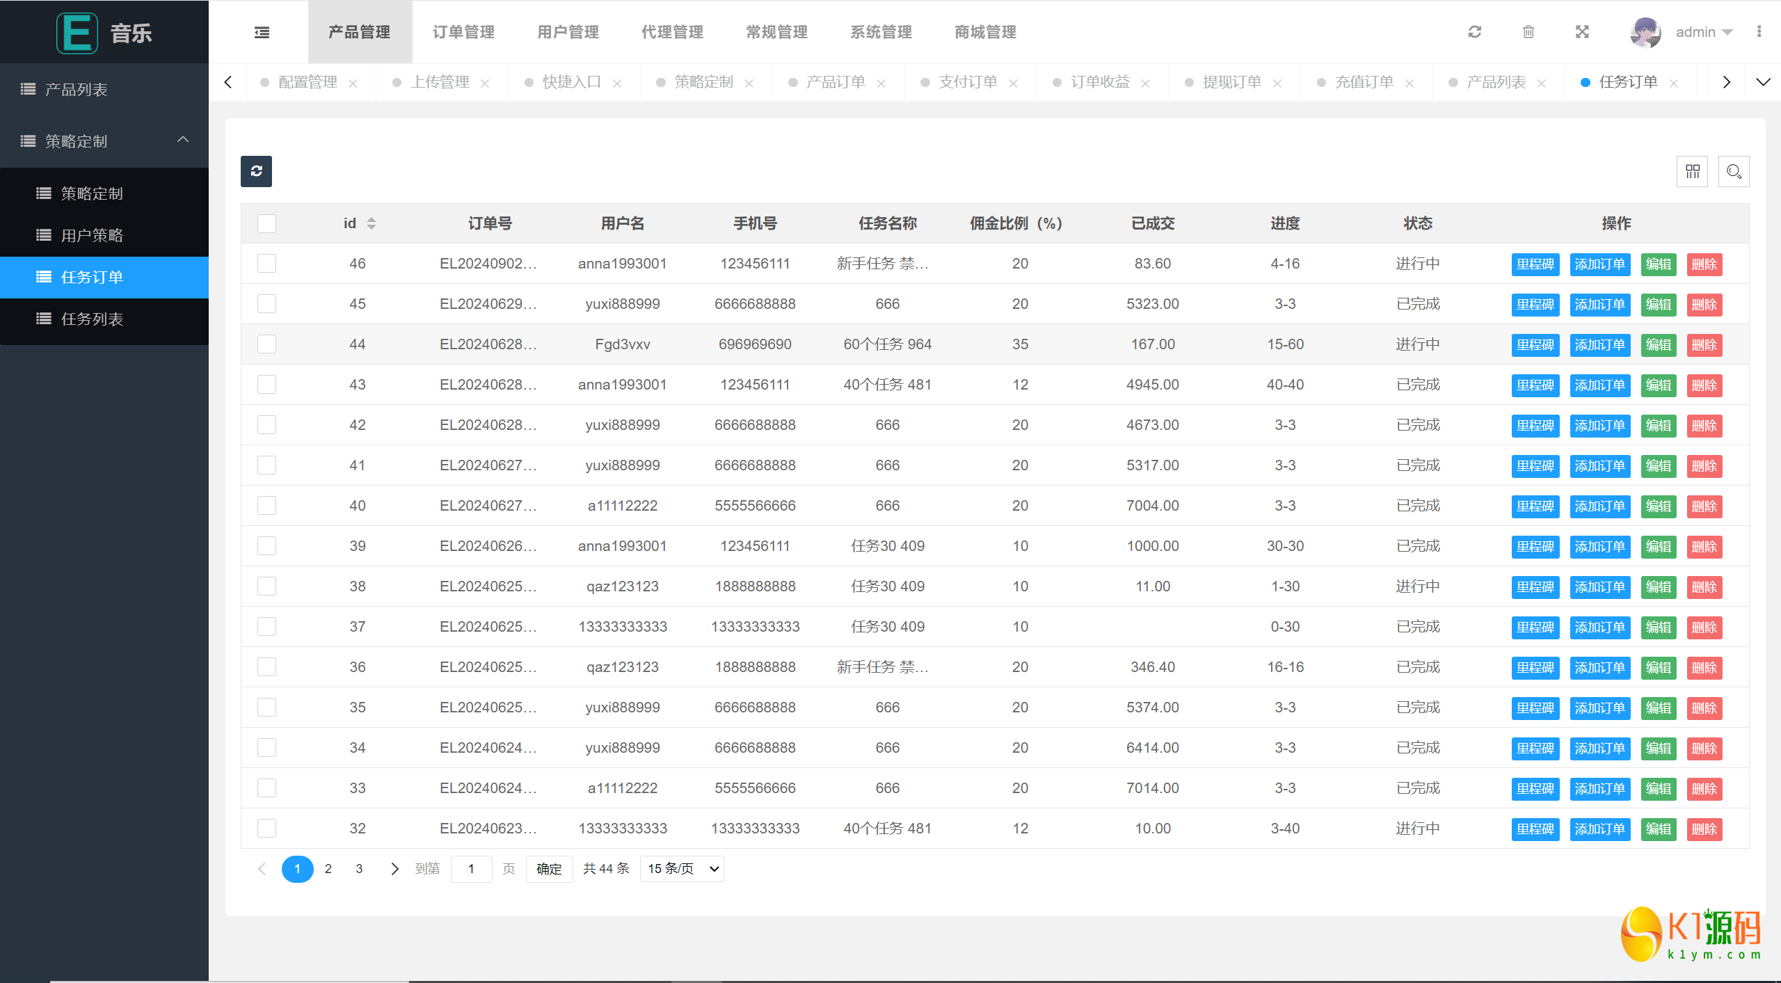Click the refresh icon in top header

pyautogui.click(x=1474, y=32)
